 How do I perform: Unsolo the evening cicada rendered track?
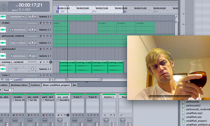pos(51,62)
